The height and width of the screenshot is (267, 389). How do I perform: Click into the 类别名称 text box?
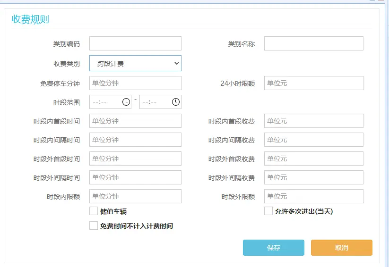(313, 43)
